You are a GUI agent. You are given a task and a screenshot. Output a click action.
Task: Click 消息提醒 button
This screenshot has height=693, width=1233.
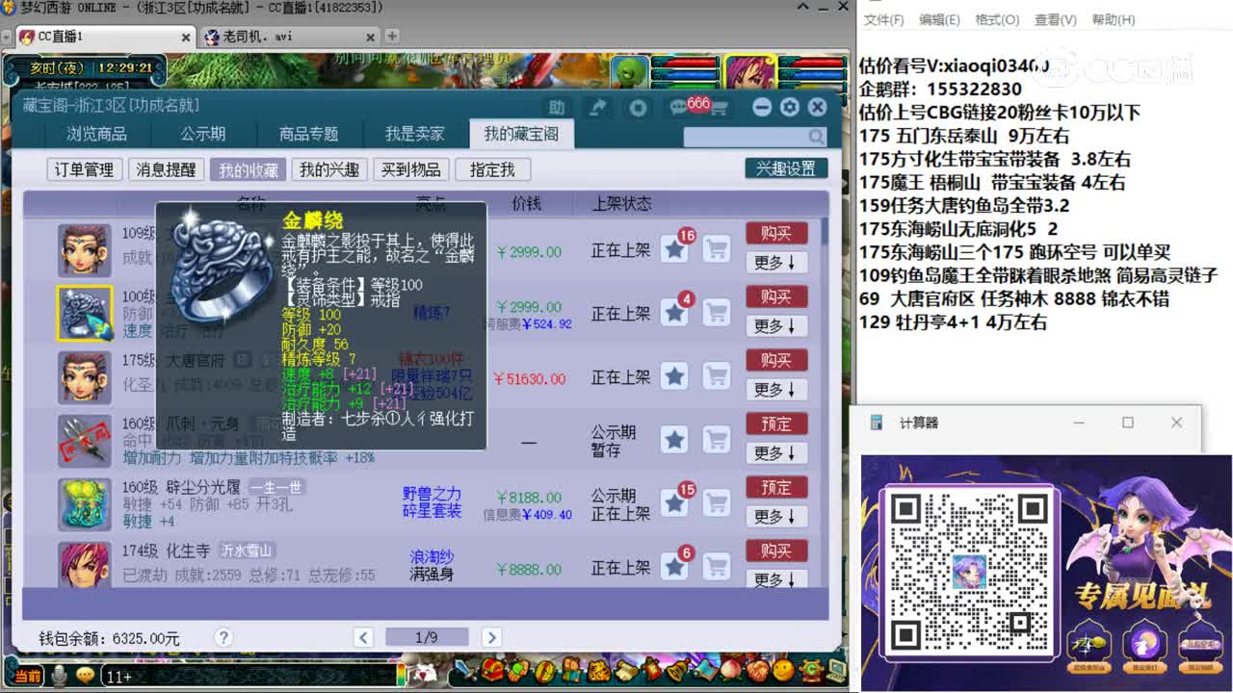coord(165,169)
